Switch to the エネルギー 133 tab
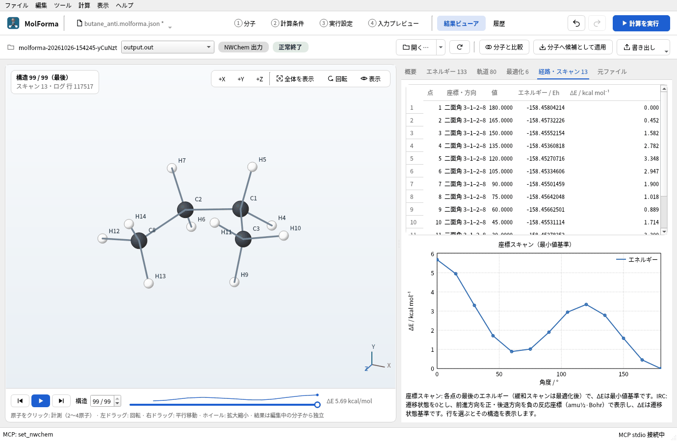677x441 pixels. (x=446, y=72)
